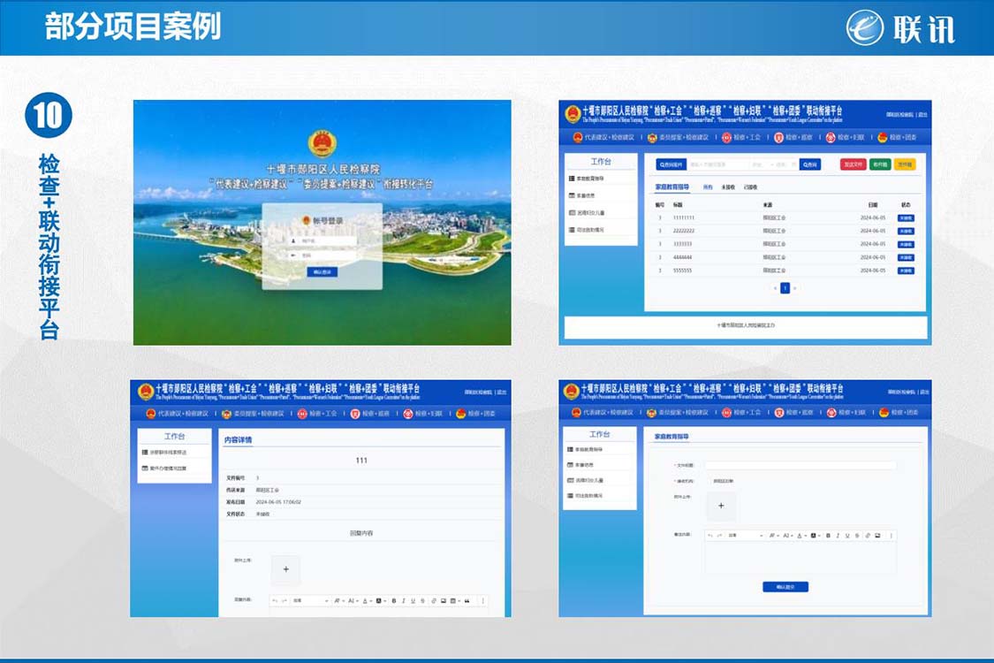Open 检察+巡察 in the list screenshot navigation
The image size is (994, 663).
coord(793,137)
